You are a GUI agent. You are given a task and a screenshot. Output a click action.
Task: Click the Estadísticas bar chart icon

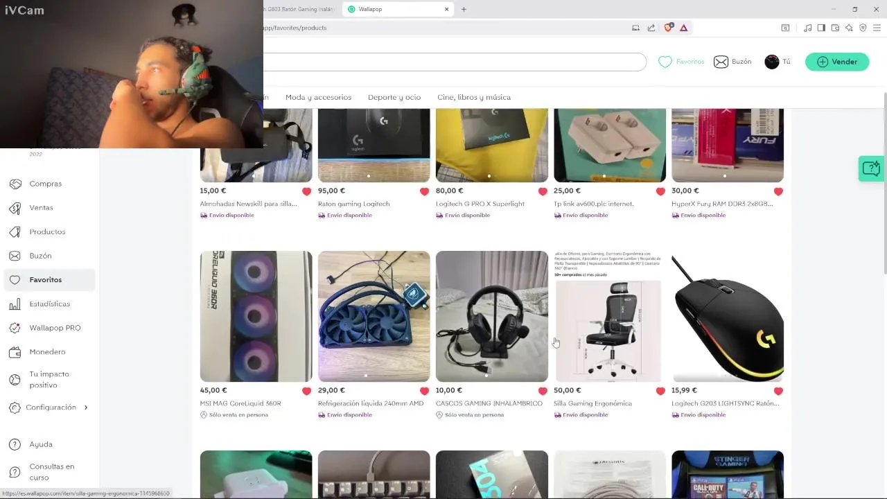pyautogui.click(x=15, y=304)
